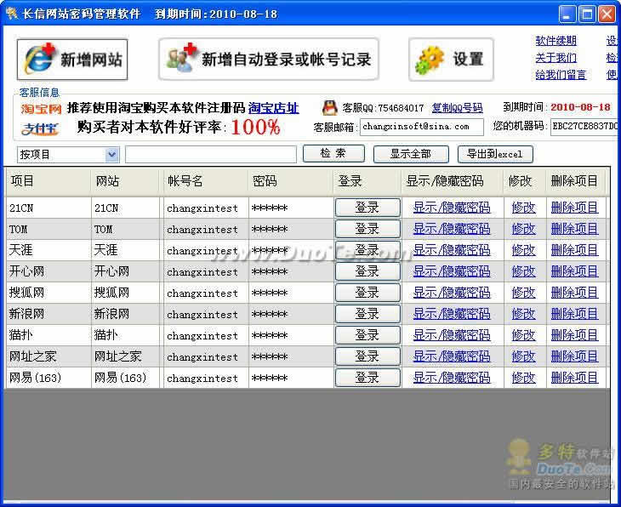621x507 pixels.
Task: Click the 网站 column header
Action: [x=125, y=181]
